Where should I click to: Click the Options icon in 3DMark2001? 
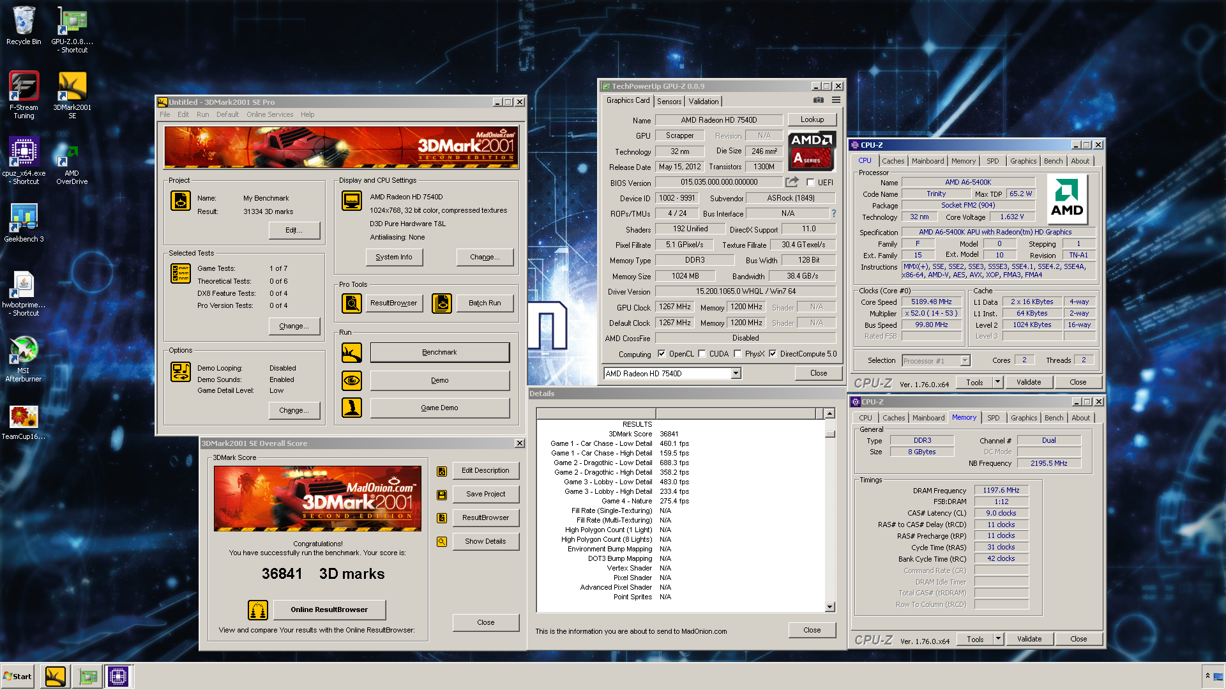pyautogui.click(x=181, y=371)
